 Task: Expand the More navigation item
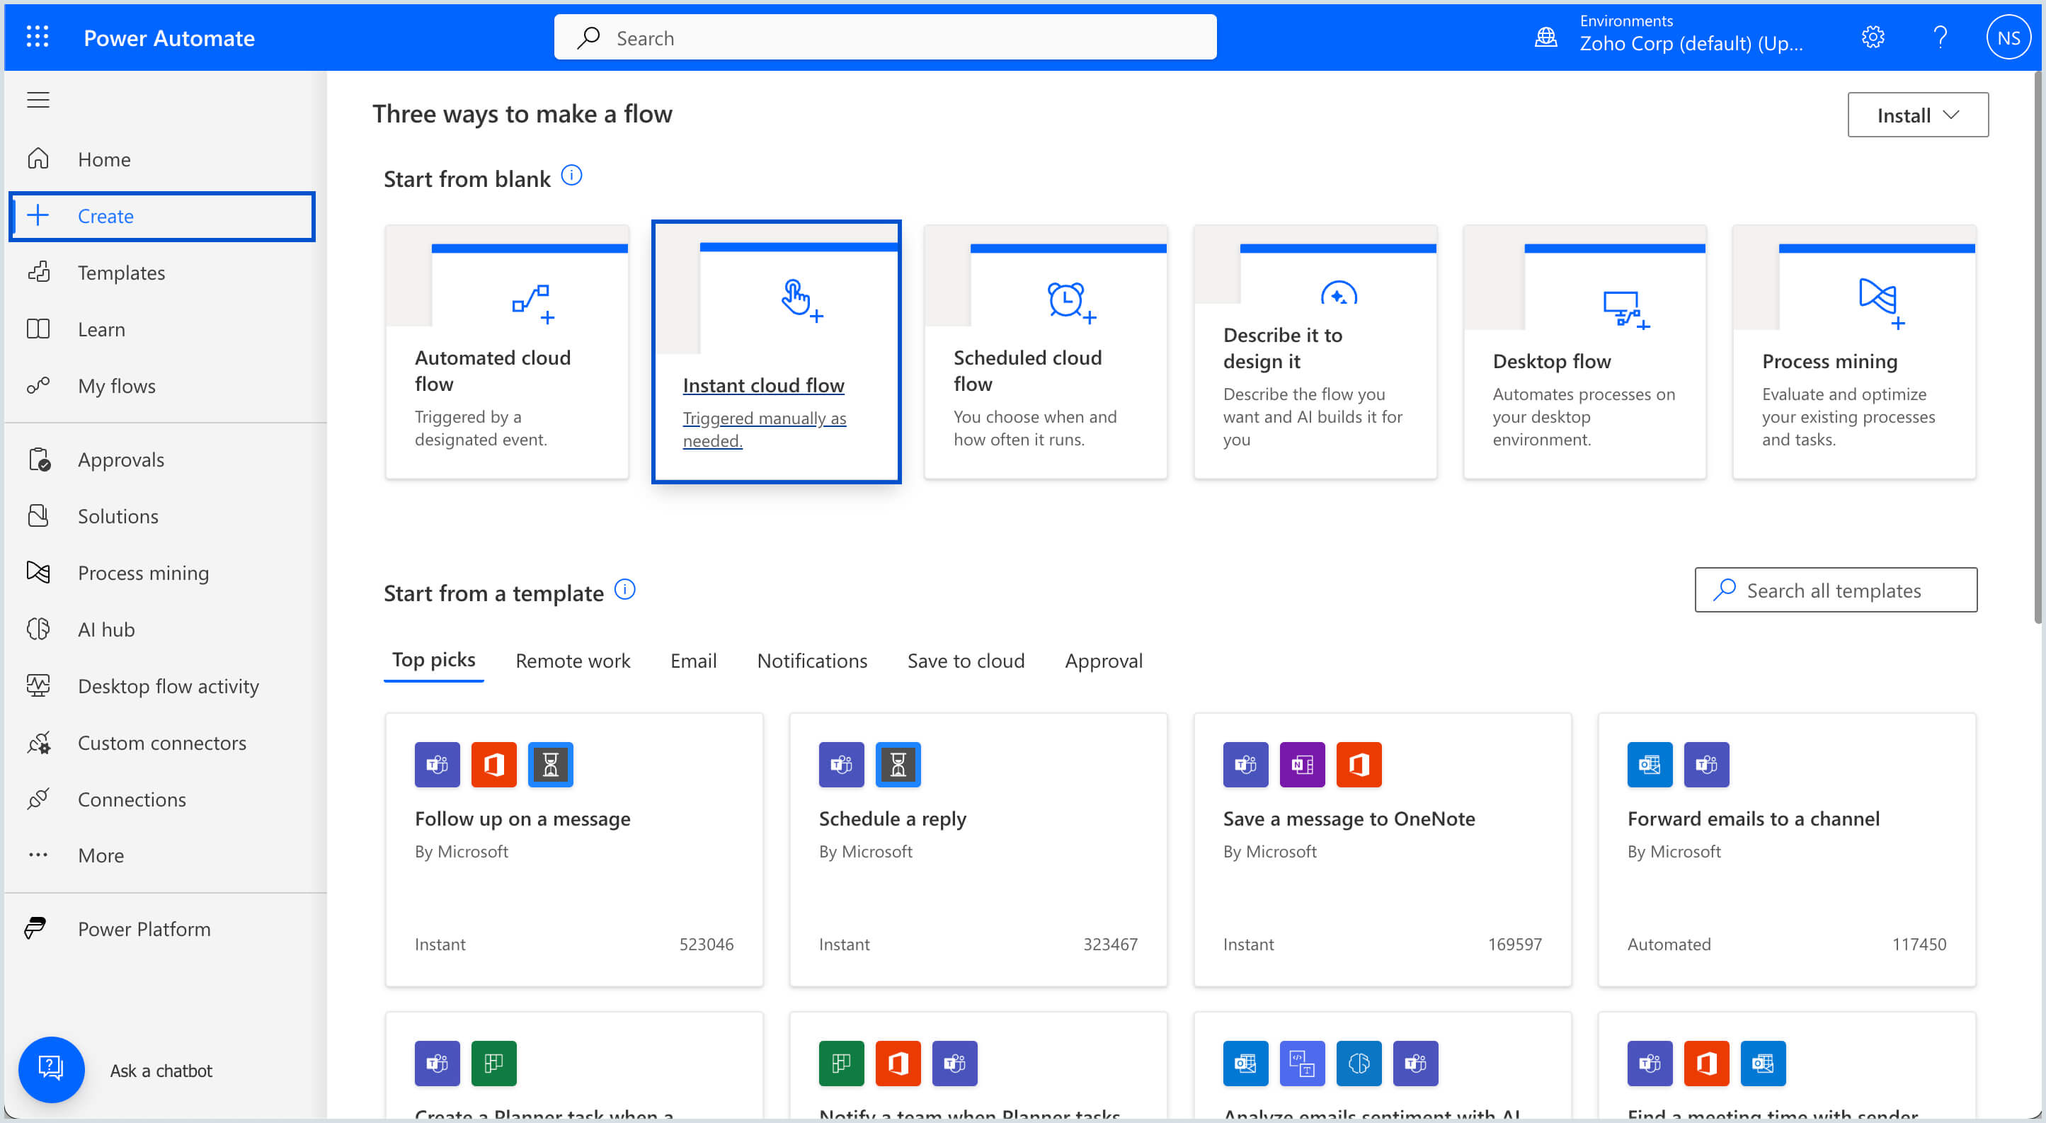click(x=101, y=855)
